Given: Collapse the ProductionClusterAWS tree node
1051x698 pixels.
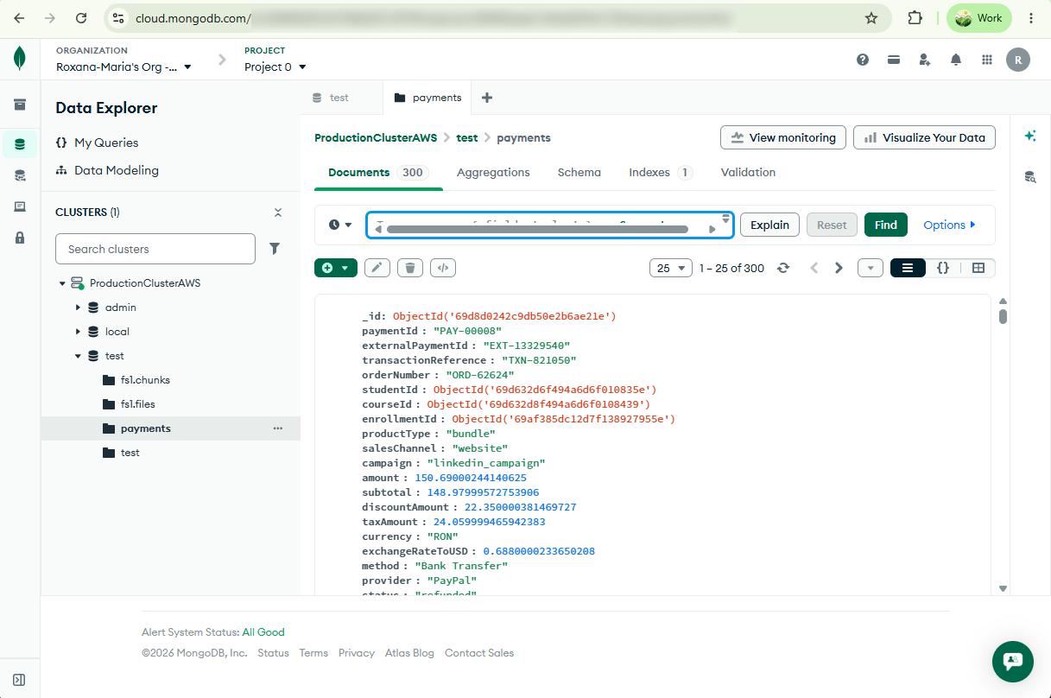Looking at the screenshot, I should [62, 283].
